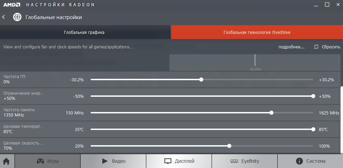Screen dimensions: 343x168
Task: Click the подробнее... link
Action: tap(291, 47)
